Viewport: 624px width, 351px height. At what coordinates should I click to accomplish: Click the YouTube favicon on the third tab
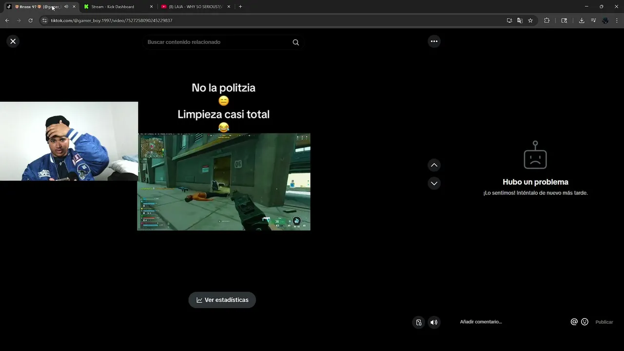coord(164,7)
